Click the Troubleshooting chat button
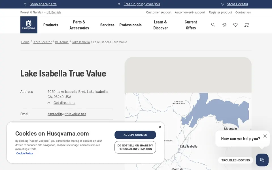 point(235,160)
